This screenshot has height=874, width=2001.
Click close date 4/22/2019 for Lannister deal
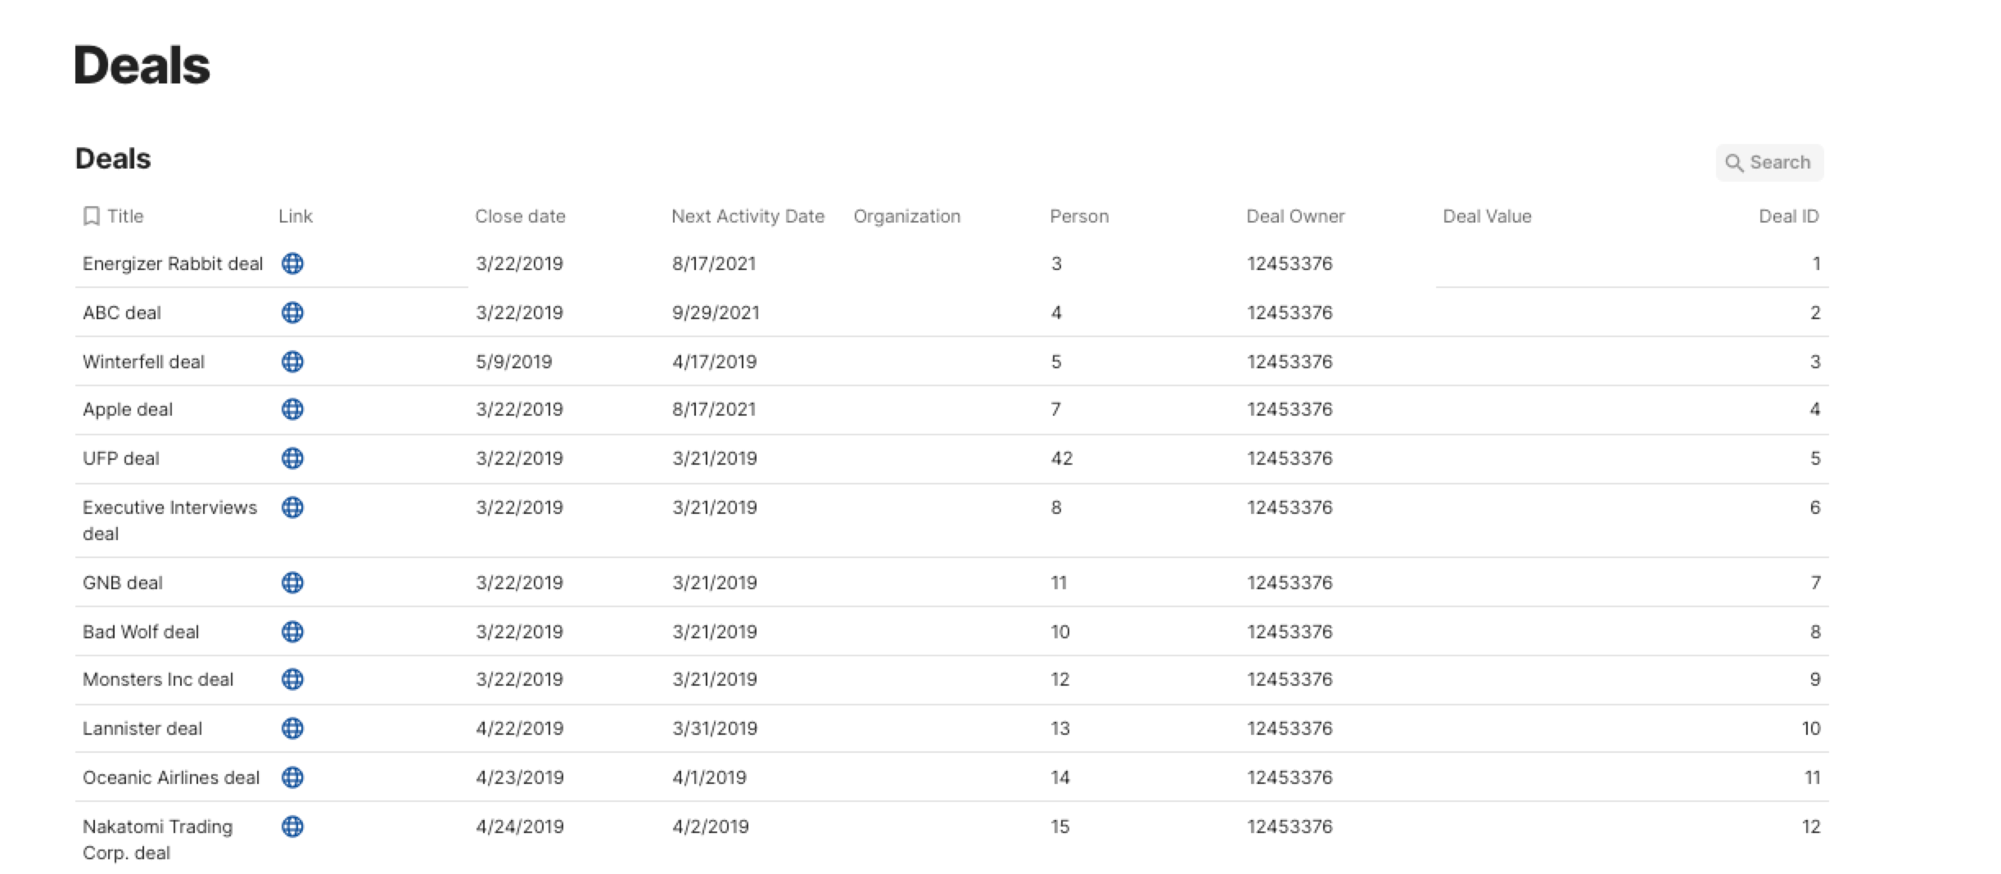click(520, 728)
